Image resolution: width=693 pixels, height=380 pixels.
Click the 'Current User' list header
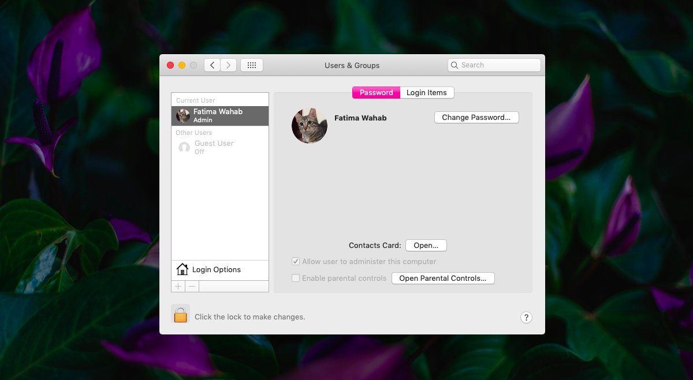196,100
